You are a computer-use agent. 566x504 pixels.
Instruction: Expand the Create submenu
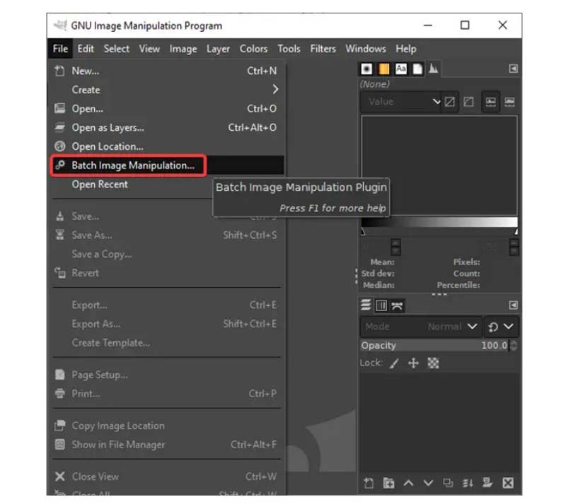click(166, 90)
